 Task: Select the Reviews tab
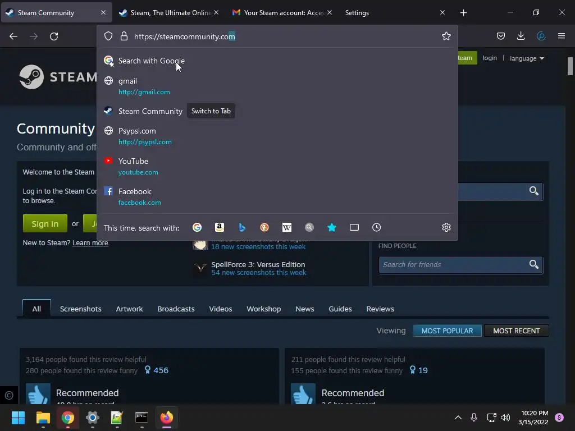pos(380,309)
